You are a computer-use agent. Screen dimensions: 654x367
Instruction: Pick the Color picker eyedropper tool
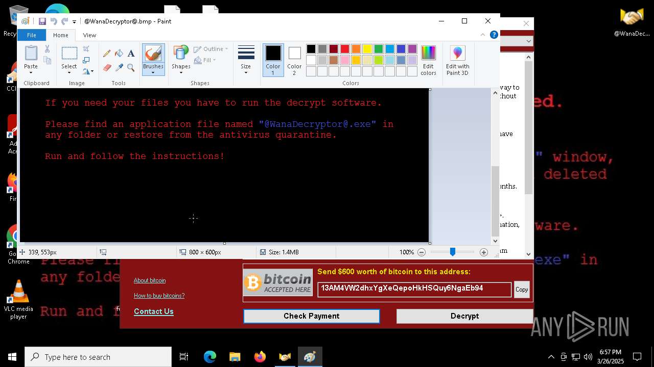pos(119,67)
